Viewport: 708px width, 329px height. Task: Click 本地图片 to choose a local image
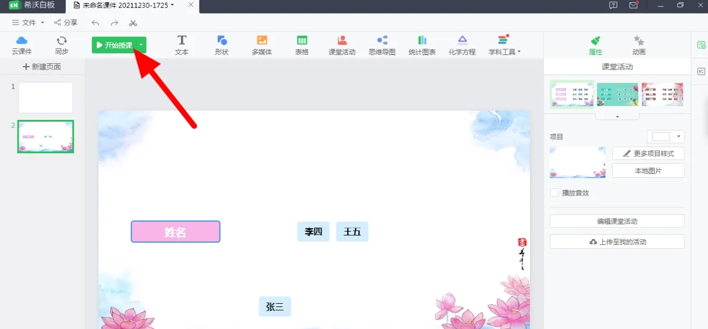648,171
